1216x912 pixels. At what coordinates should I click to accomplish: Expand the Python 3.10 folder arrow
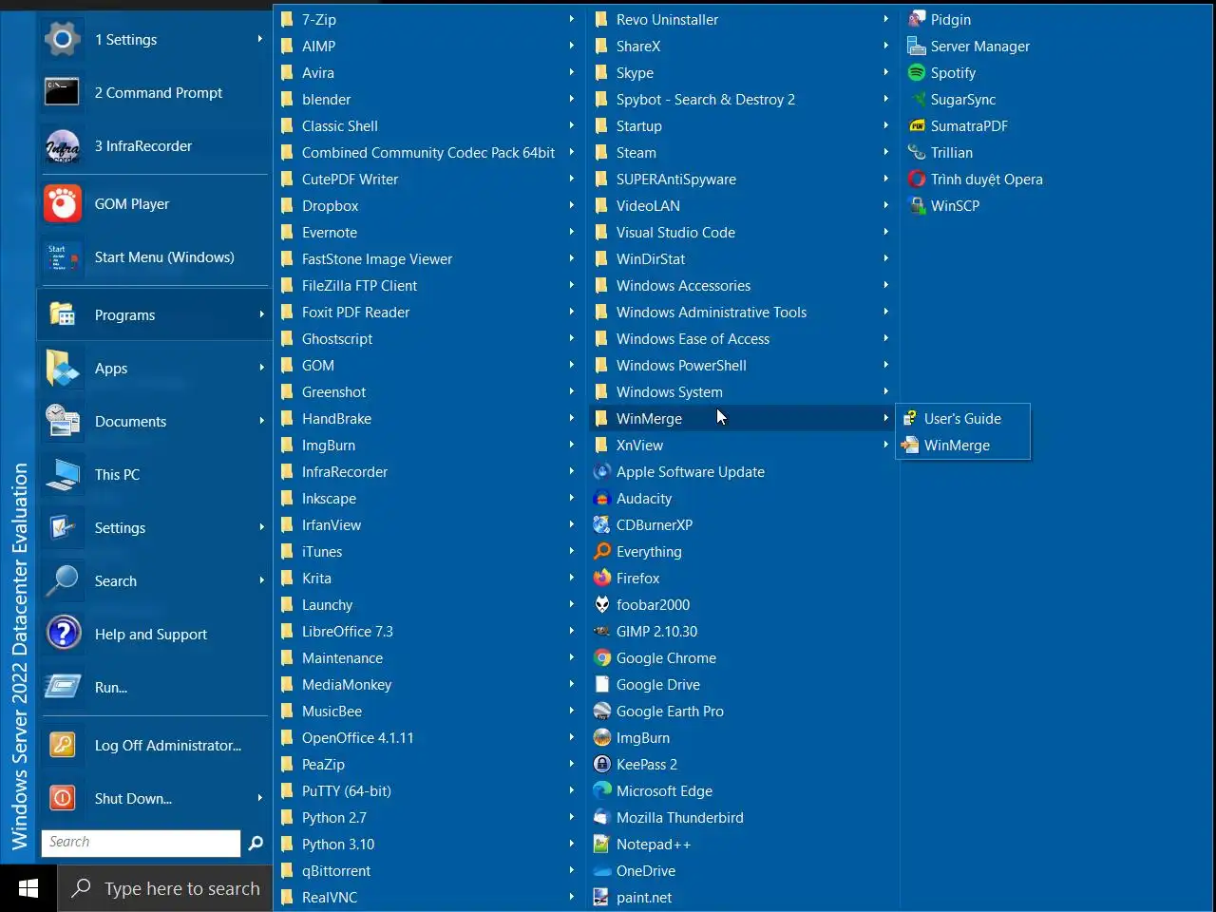coord(571,844)
